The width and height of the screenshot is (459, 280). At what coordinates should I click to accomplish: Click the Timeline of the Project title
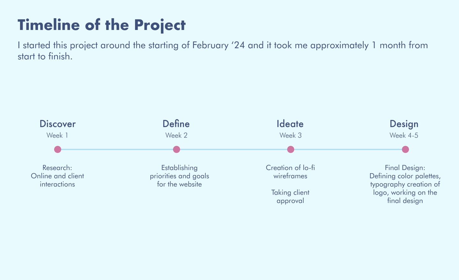101,25
